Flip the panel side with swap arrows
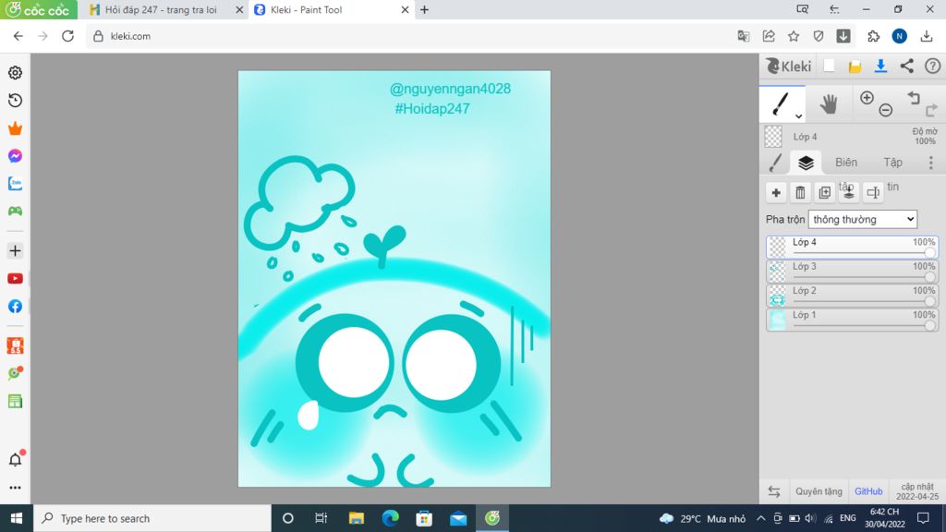Screen dimensions: 946x532 pyautogui.click(x=774, y=491)
